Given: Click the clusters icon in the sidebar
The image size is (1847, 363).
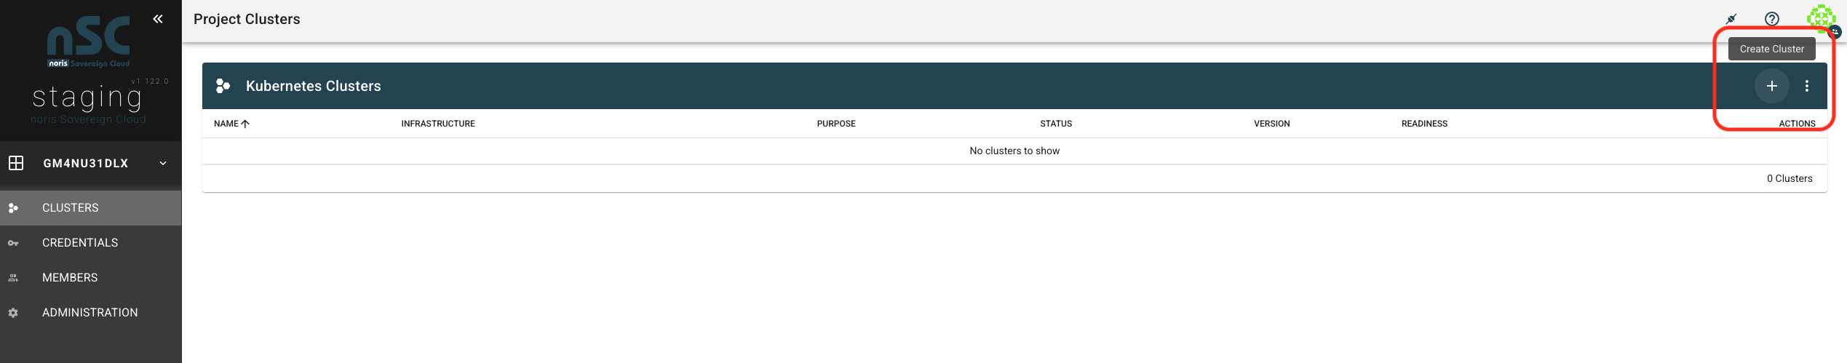Looking at the screenshot, I should click(x=13, y=208).
